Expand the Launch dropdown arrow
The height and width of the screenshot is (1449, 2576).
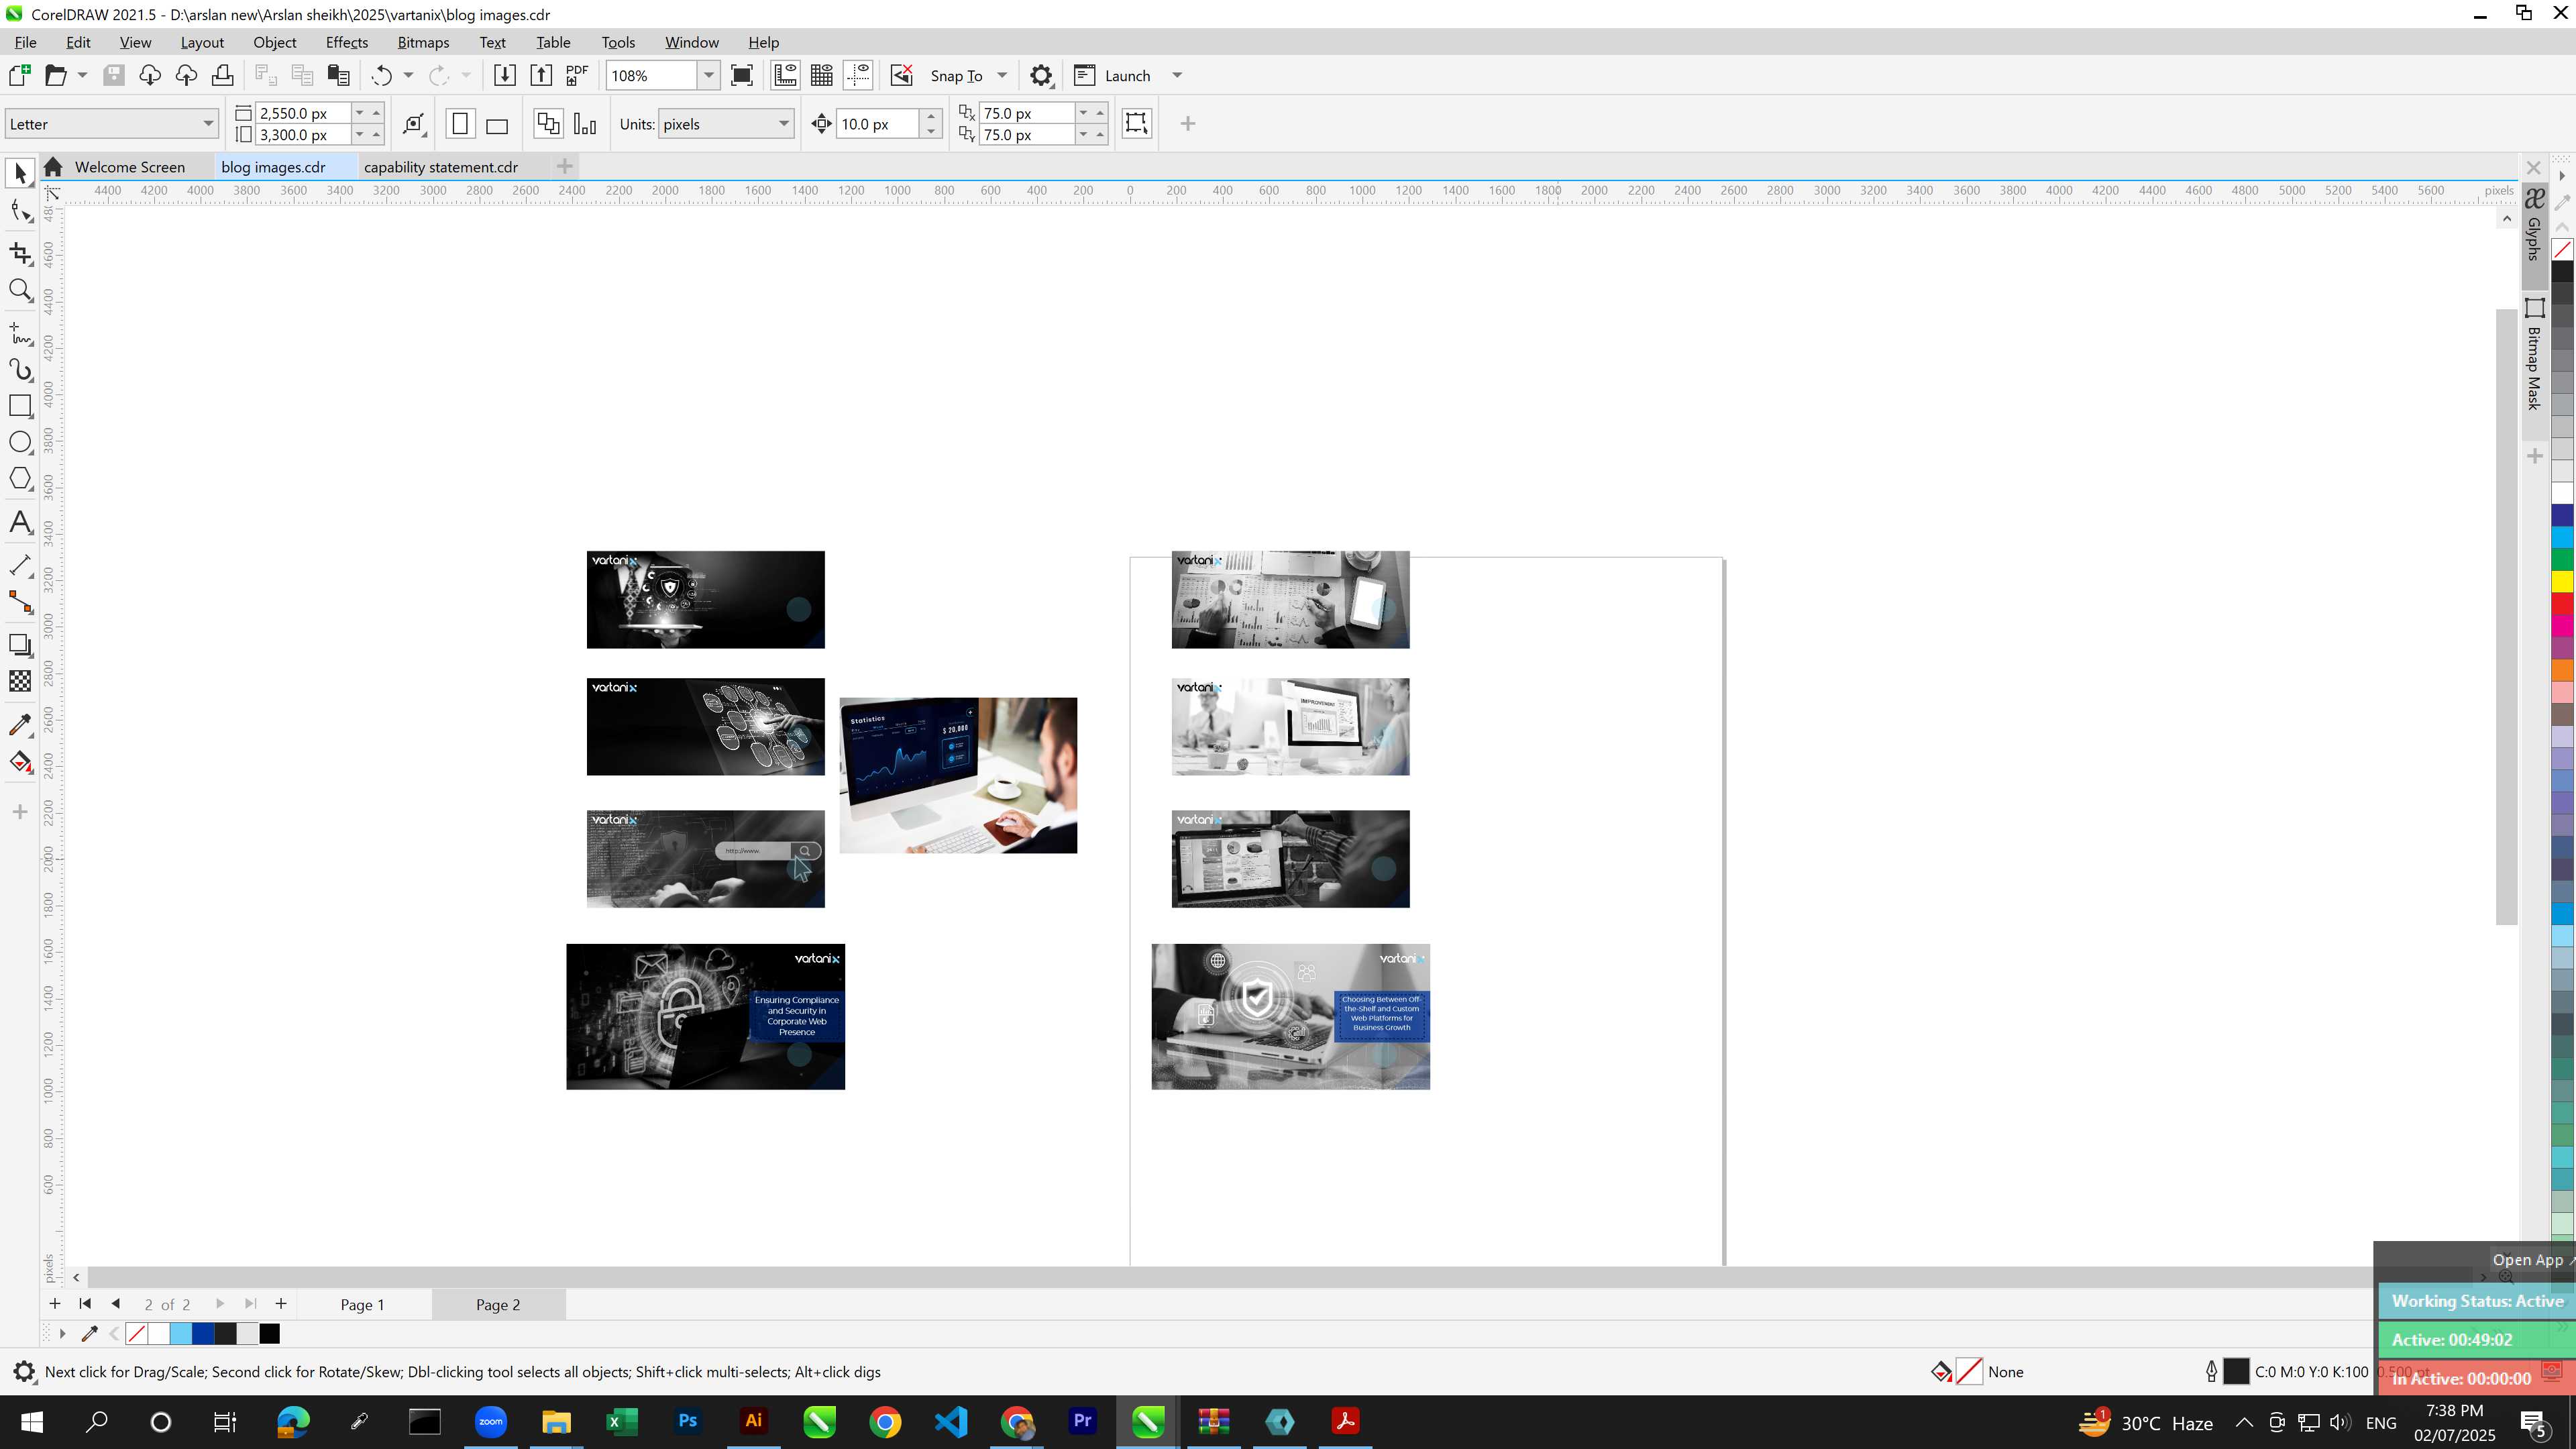[x=1177, y=75]
